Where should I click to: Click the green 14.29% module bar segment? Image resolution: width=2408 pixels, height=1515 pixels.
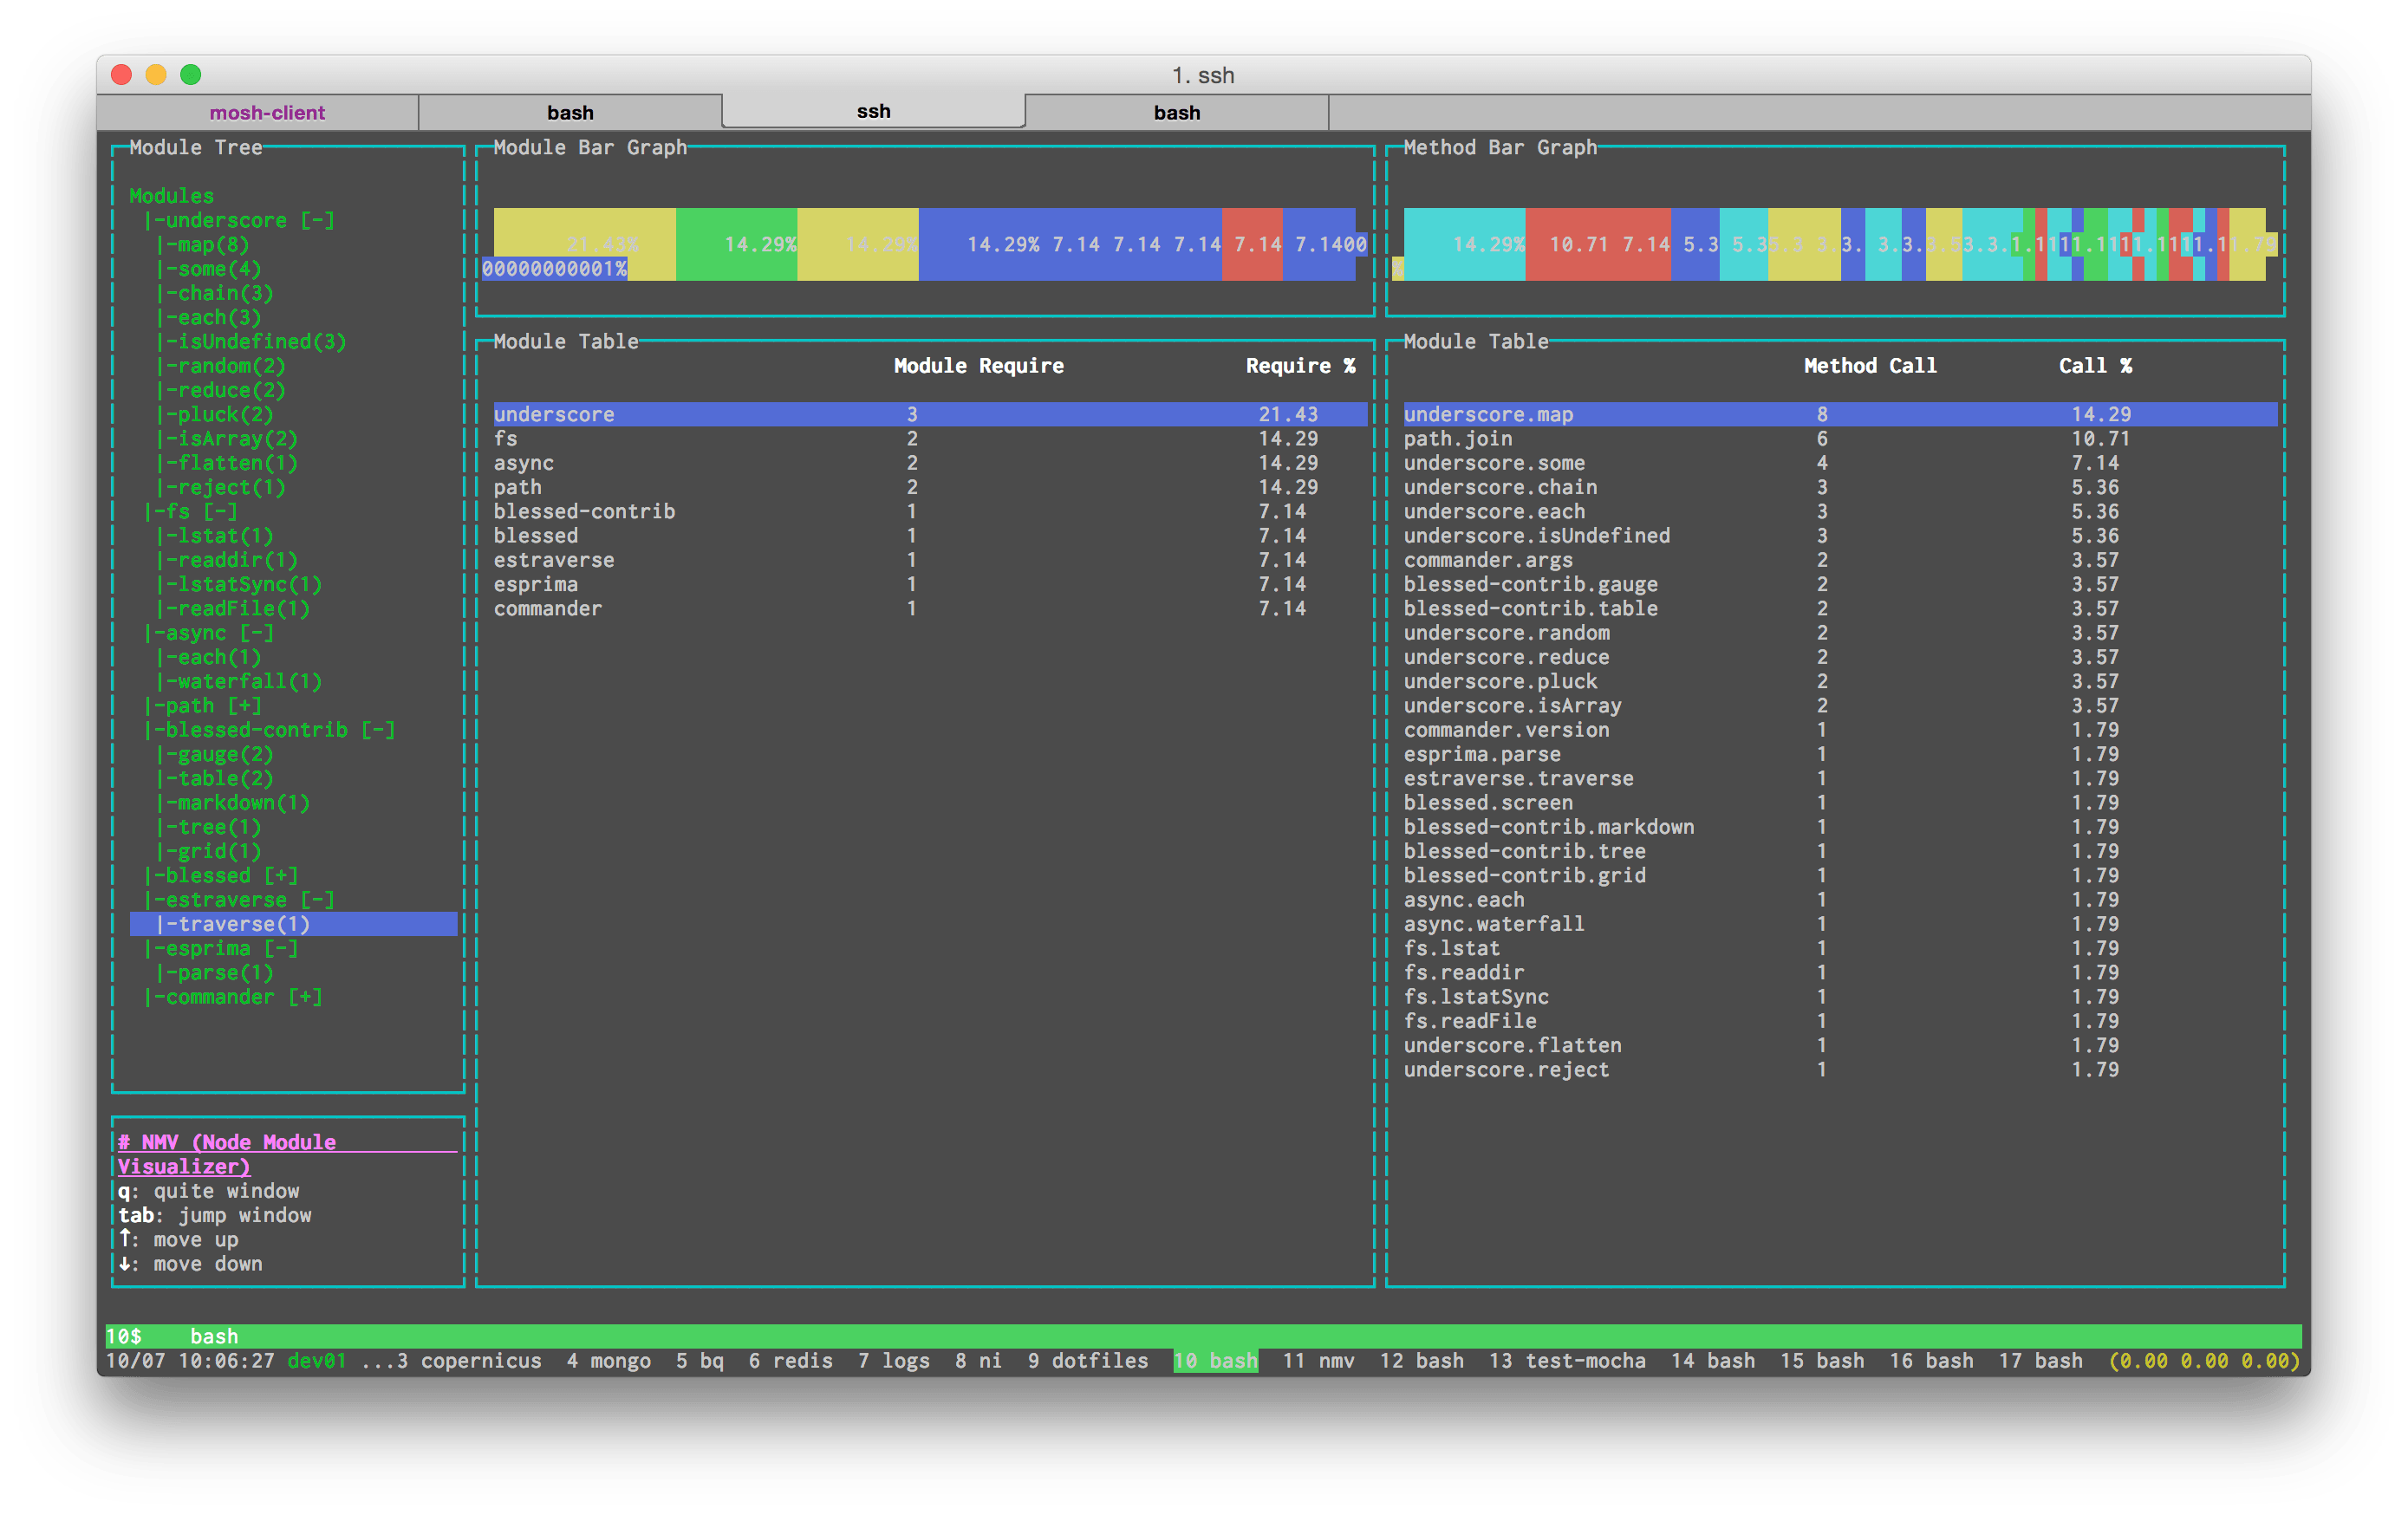coord(736,244)
